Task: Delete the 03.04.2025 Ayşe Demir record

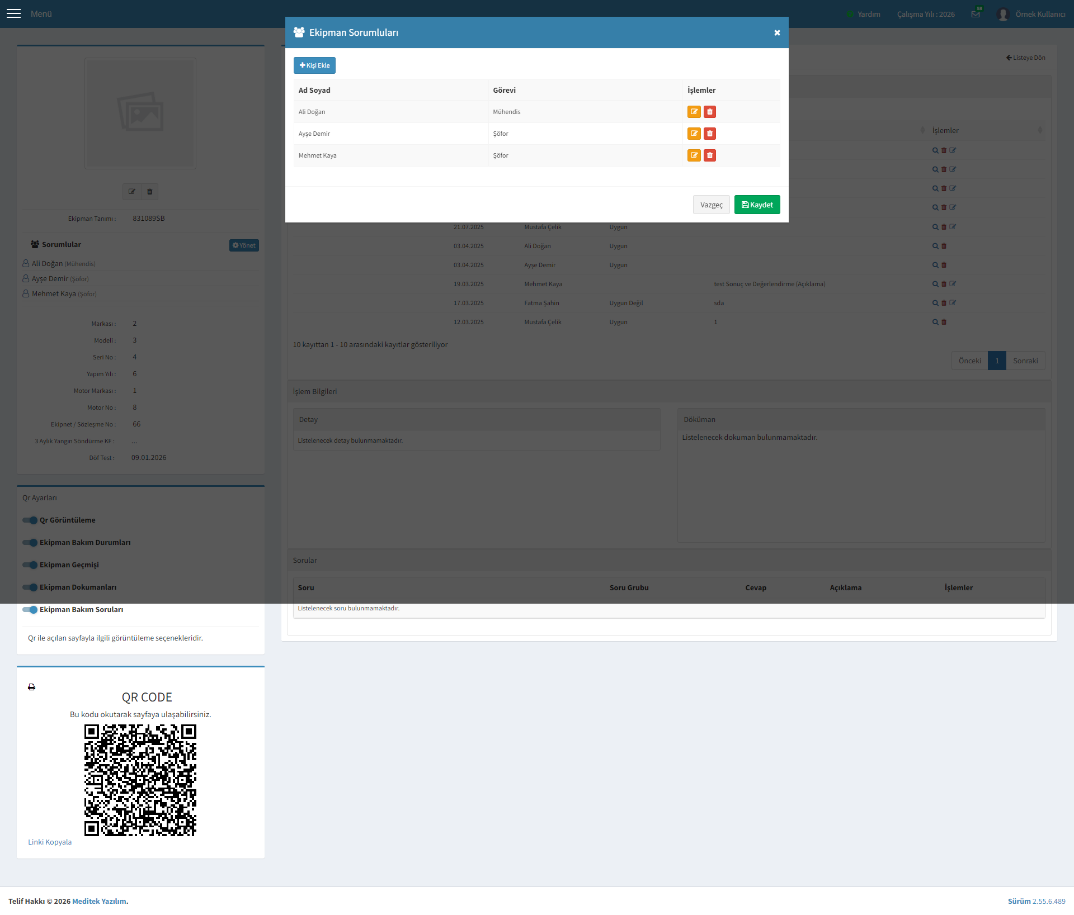Action: (x=944, y=265)
